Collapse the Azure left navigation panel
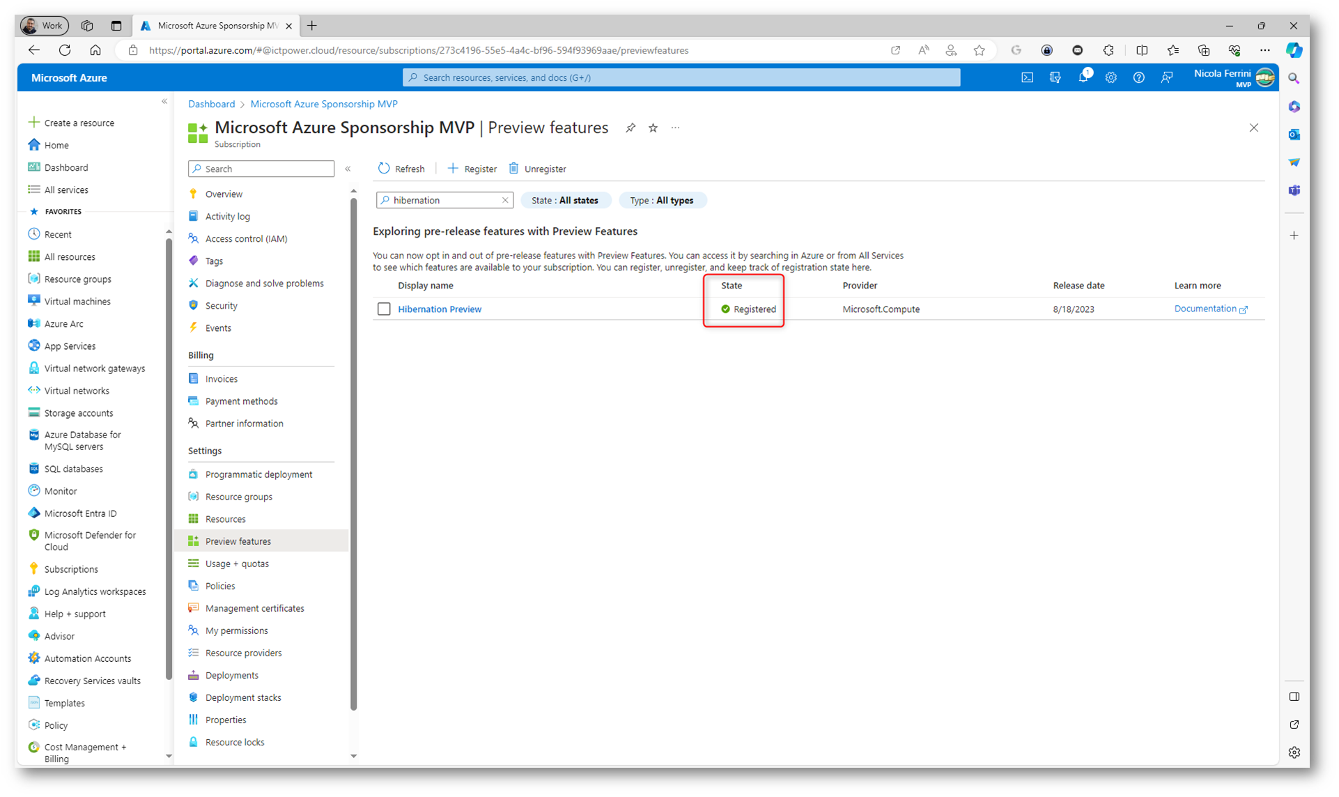 (x=164, y=102)
